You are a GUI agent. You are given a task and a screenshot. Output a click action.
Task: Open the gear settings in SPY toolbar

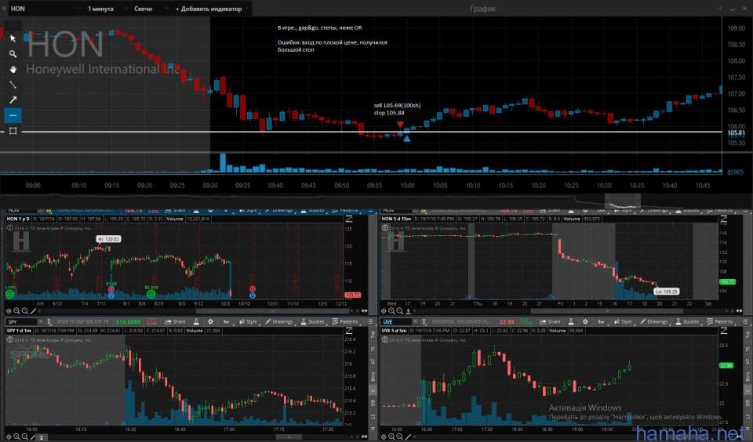pyautogui.click(x=210, y=321)
